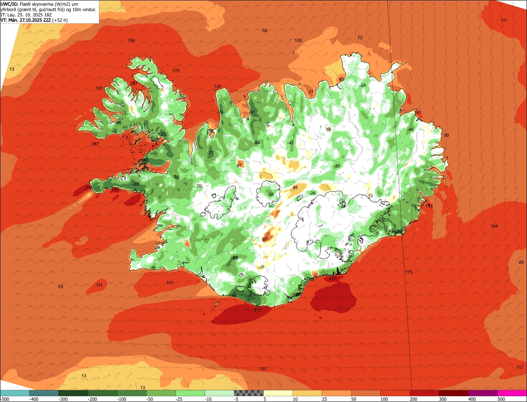The width and height of the screenshot is (527, 402).
Task: Click the purple 400 to 500 legend swatch
Action: coord(482,393)
